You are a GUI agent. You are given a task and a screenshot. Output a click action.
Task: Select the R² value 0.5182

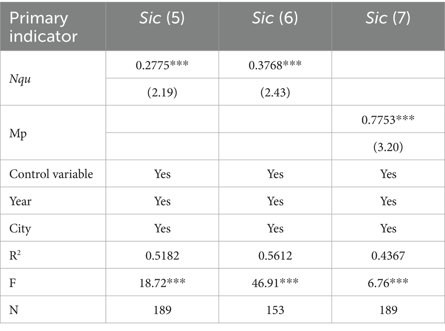coord(162,256)
